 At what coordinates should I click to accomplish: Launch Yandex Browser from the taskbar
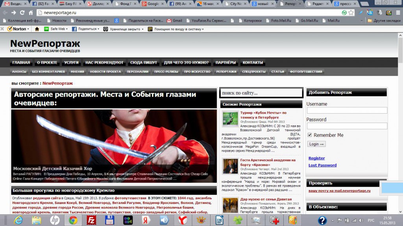(x=183, y=220)
